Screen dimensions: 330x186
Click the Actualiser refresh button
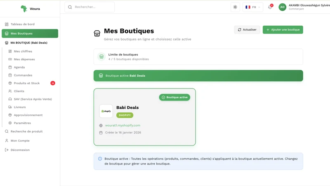tap(247, 30)
